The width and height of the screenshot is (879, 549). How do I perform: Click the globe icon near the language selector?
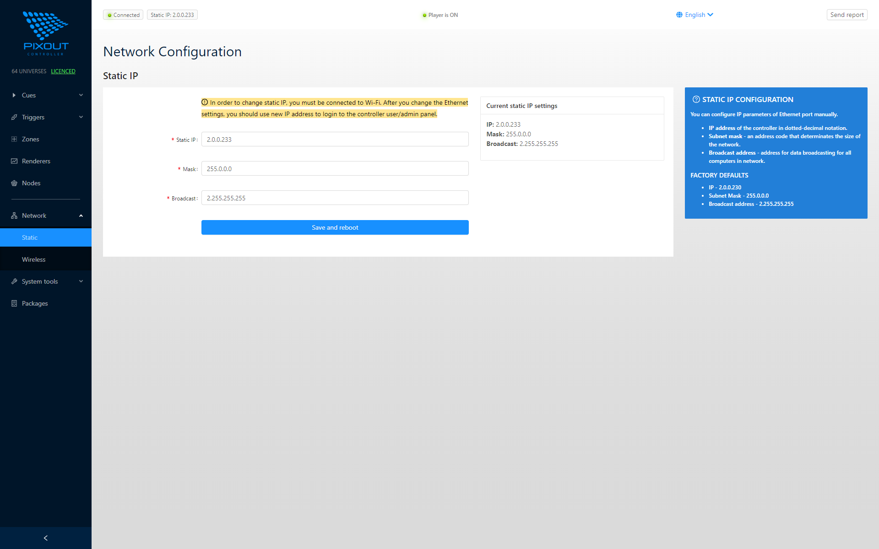[679, 14]
